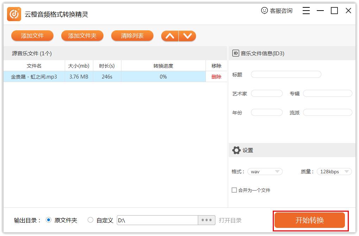Click the 添加文件 button to add files
This screenshot has height=236, width=359.
[32, 36]
